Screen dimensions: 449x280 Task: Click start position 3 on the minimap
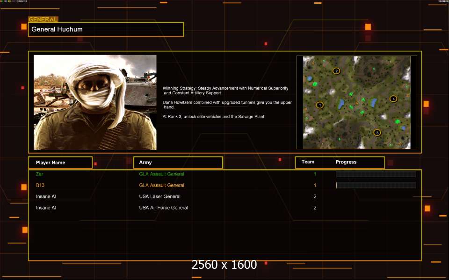pyautogui.click(x=377, y=133)
